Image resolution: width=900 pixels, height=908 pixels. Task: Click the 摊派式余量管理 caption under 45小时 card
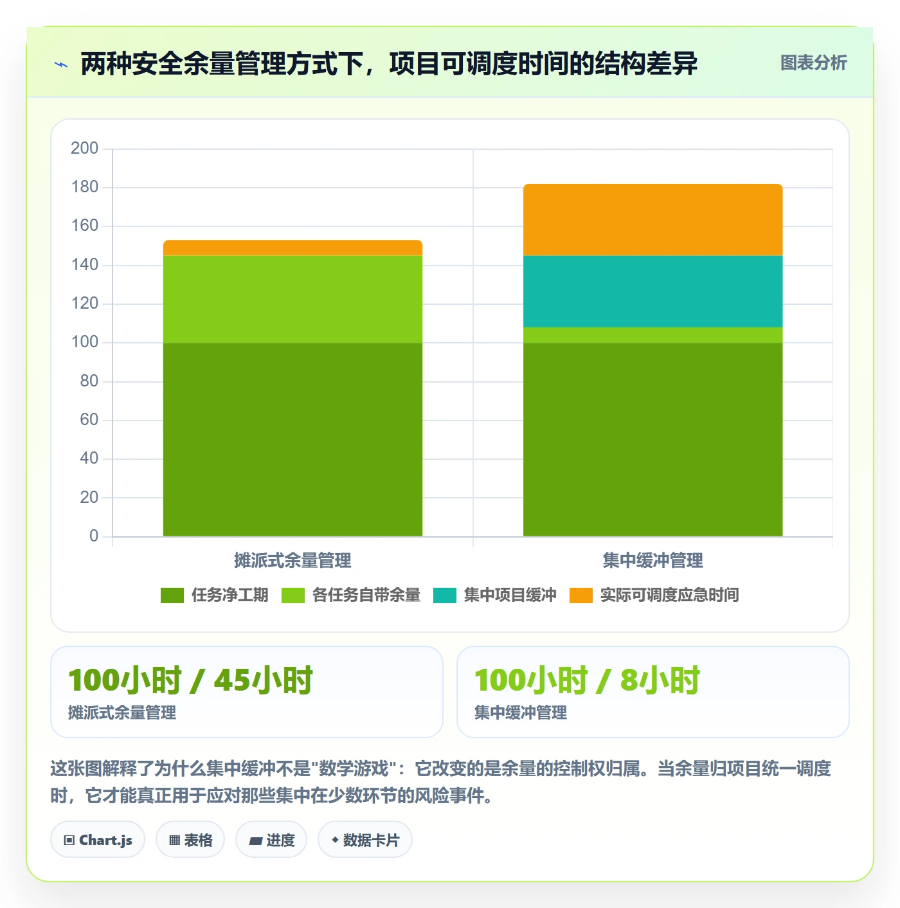pyautogui.click(x=122, y=713)
